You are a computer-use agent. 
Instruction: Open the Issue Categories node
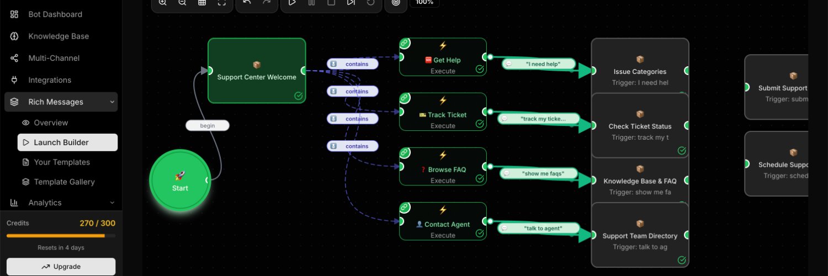tap(640, 66)
